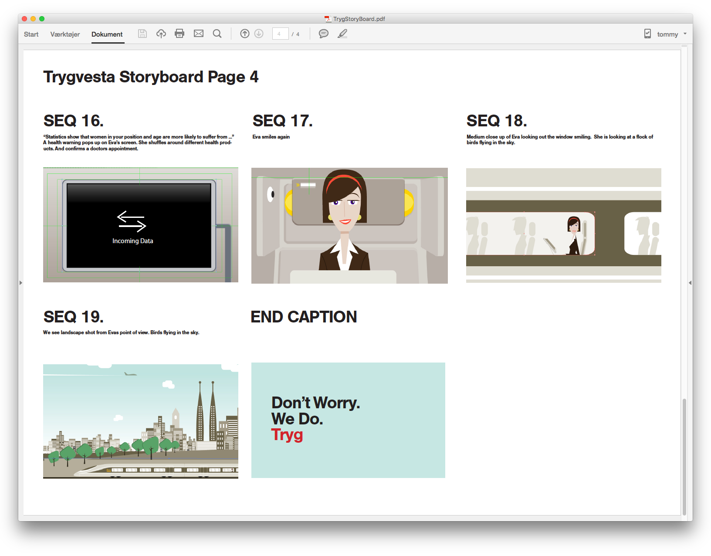Click the SEQ 19. heading
Viewport: 711px width, 556px height.
tap(74, 317)
